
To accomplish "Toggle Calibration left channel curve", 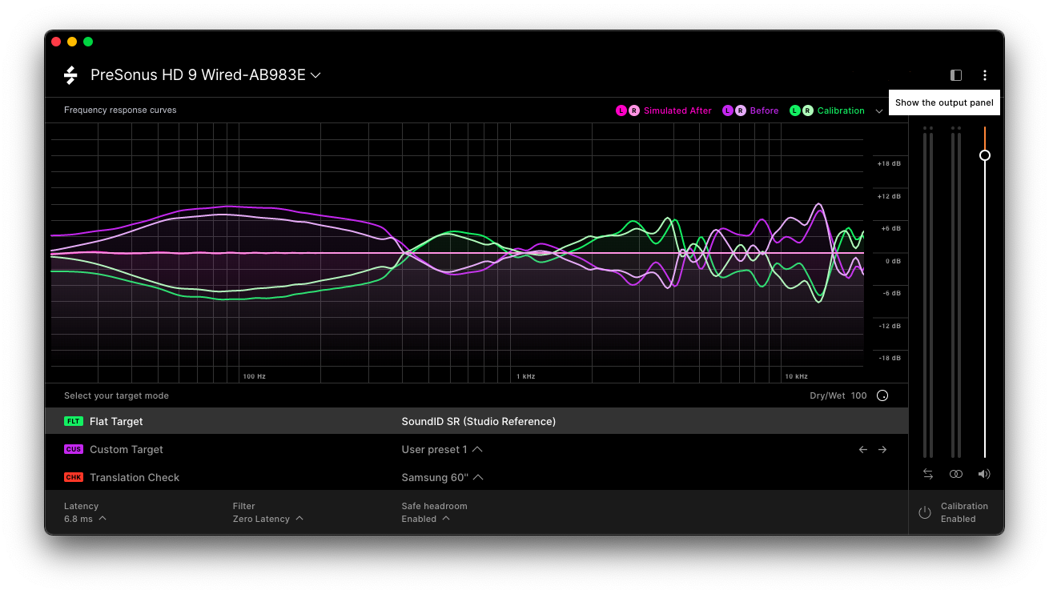I will [795, 110].
